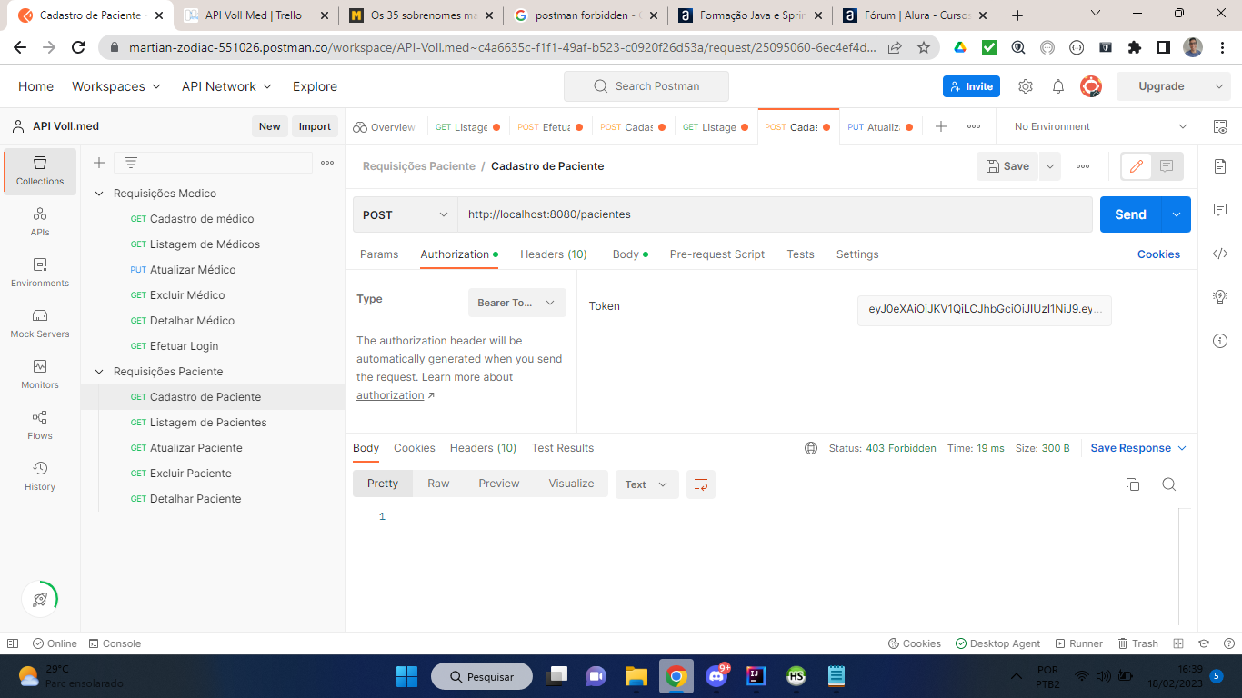Open the request Tests tab

pyautogui.click(x=800, y=254)
